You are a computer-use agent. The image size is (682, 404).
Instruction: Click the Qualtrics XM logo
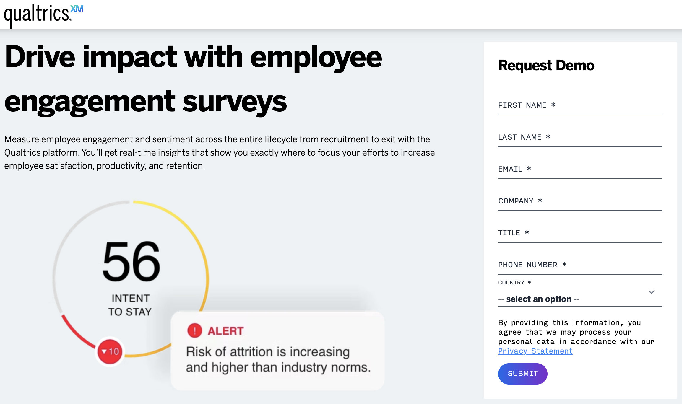pyautogui.click(x=43, y=14)
